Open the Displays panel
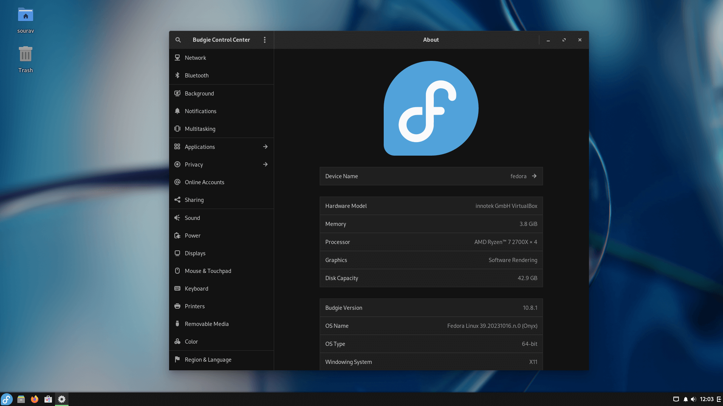 195,253
